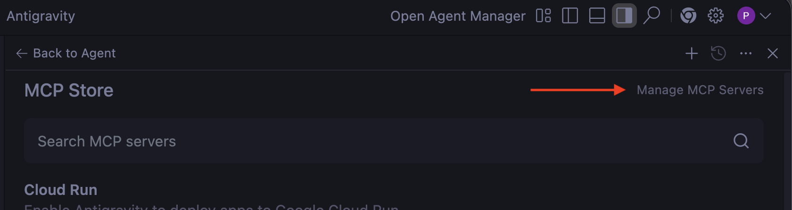Click the search magnifier in title bar

coord(652,15)
